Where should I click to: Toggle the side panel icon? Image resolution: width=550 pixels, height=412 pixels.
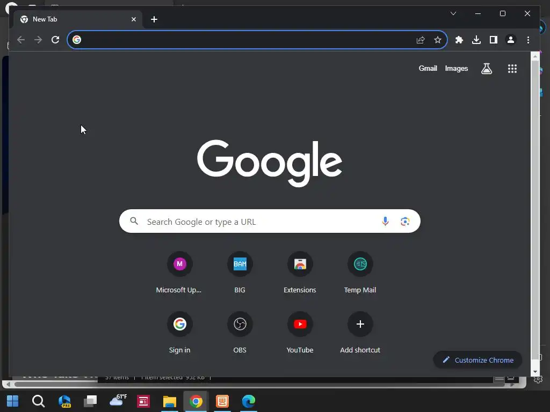[493, 40]
